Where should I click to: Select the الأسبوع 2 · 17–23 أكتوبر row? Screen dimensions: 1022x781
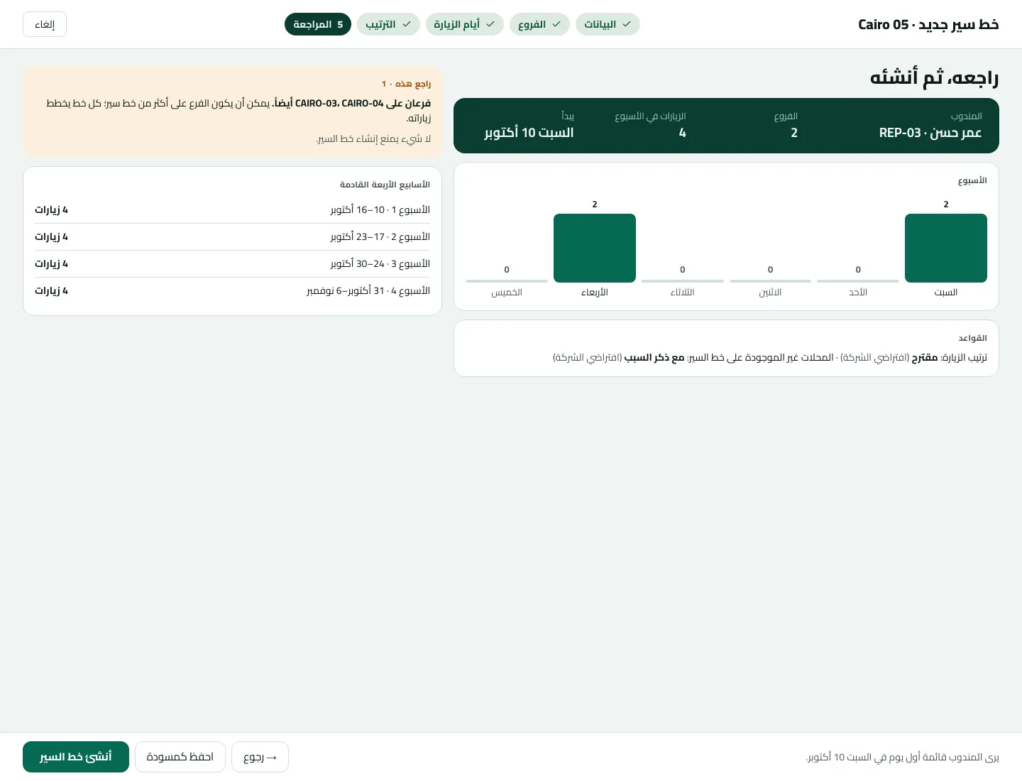click(x=233, y=237)
